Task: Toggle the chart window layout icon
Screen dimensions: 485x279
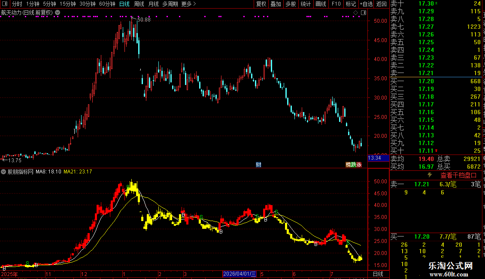Action: 364,13
